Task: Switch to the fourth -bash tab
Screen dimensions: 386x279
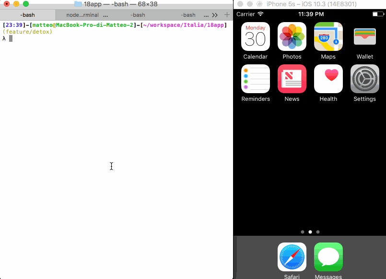Action: click(x=188, y=15)
